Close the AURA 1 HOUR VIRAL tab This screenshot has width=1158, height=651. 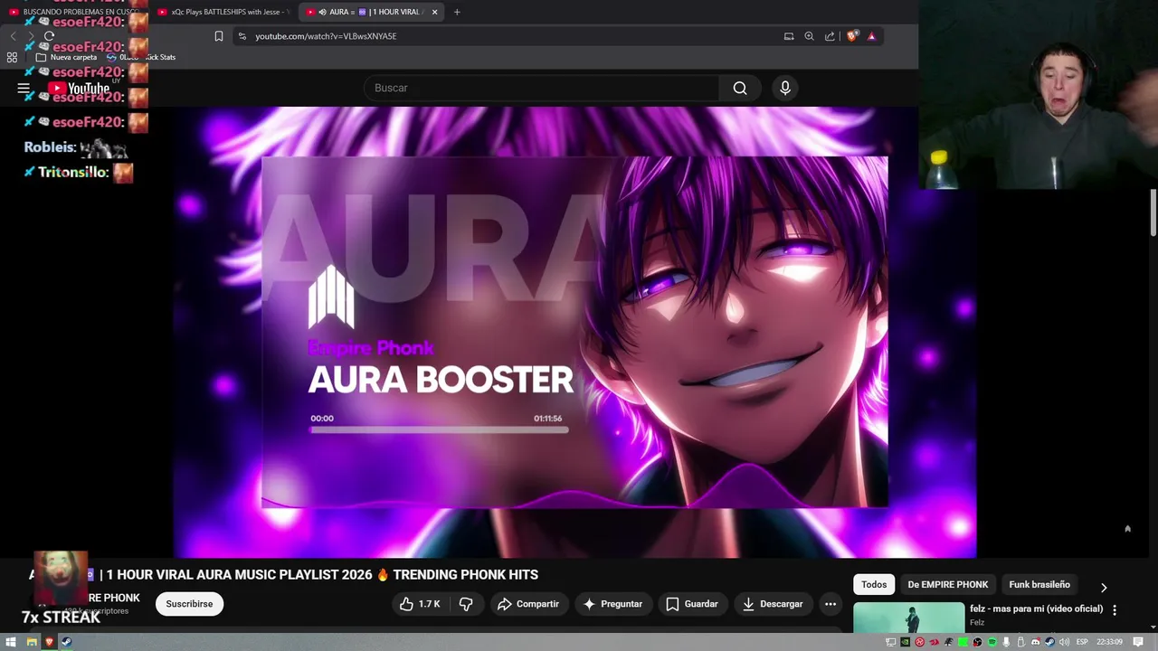(x=435, y=12)
